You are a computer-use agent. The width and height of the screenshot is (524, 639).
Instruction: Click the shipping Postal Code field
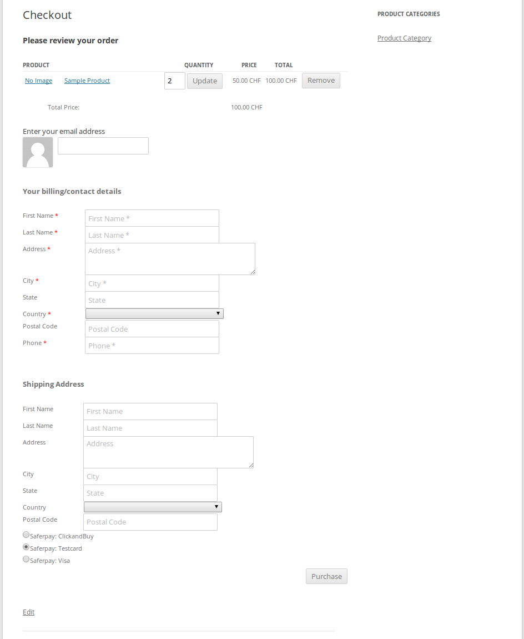tap(150, 522)
